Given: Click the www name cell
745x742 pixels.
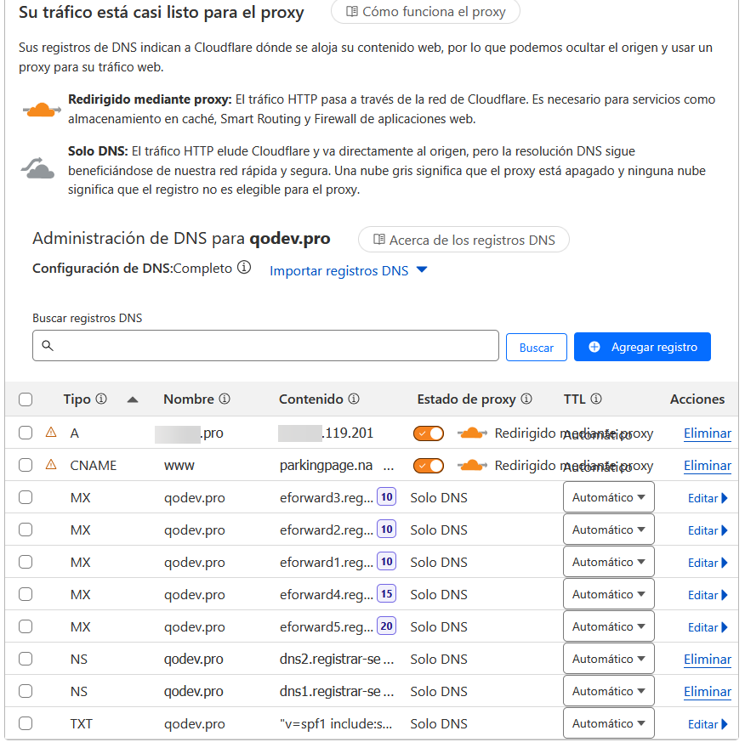Looking at the screenshot, I should (179, 466).
